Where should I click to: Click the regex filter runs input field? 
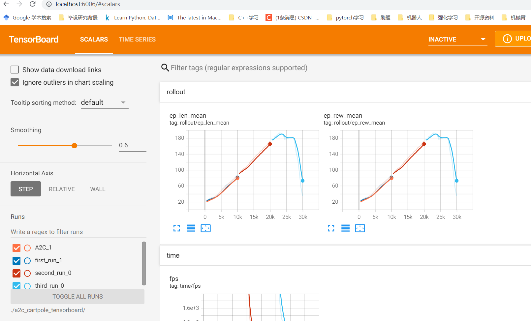(x=78, y=232)
